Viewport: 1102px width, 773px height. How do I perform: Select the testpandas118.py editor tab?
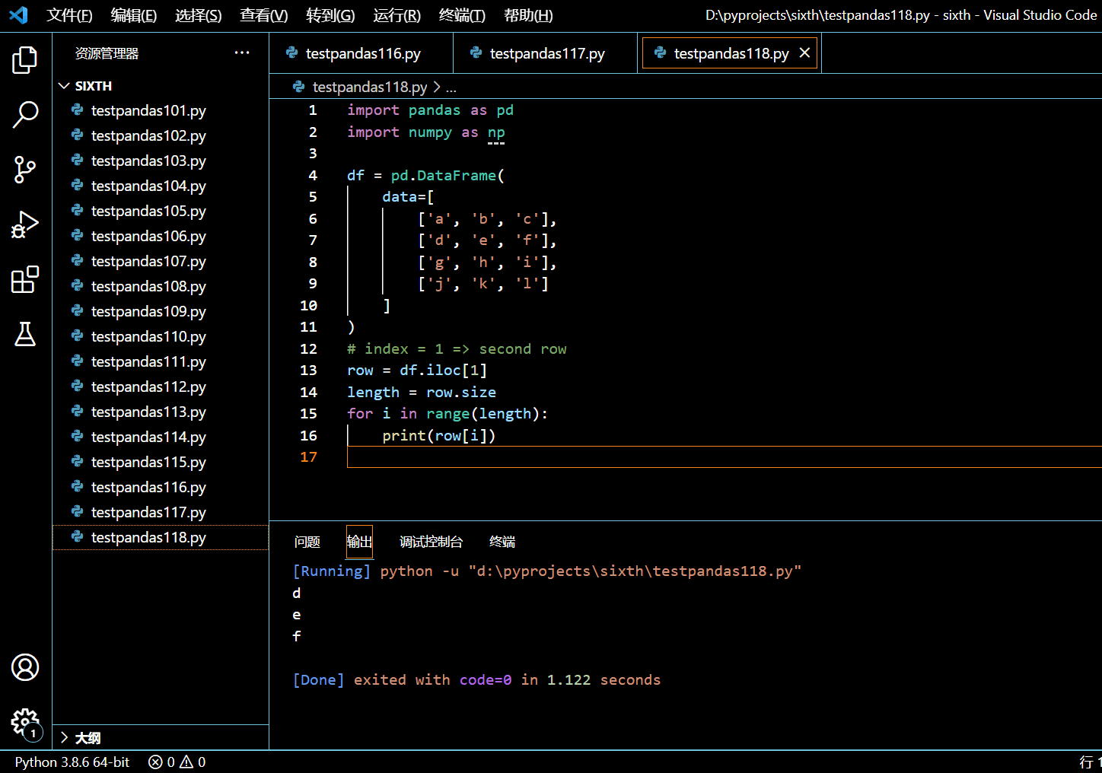pyautogui.click(x=729, y=53)
